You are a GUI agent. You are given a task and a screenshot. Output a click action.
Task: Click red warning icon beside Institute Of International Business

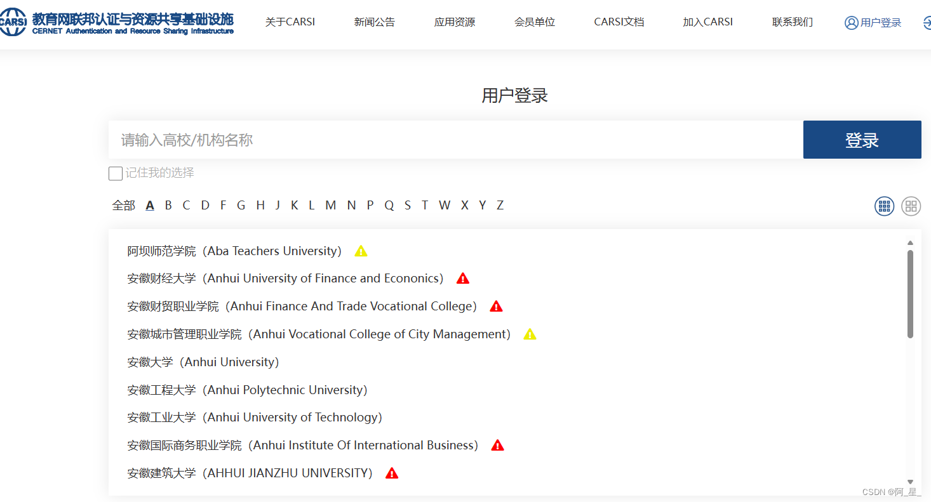(x=497, y=445)
